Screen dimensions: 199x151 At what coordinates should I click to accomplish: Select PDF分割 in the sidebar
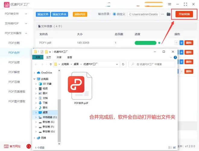(x=14, y=43)
